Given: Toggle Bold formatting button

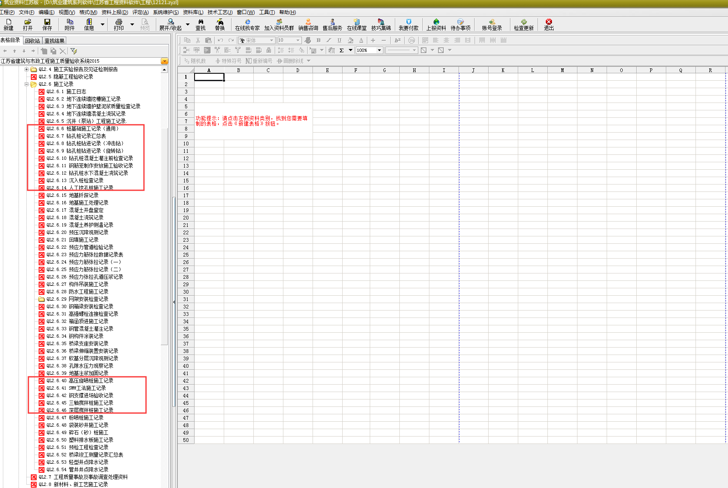Looking at the screenshot, I should pos(318,40).
